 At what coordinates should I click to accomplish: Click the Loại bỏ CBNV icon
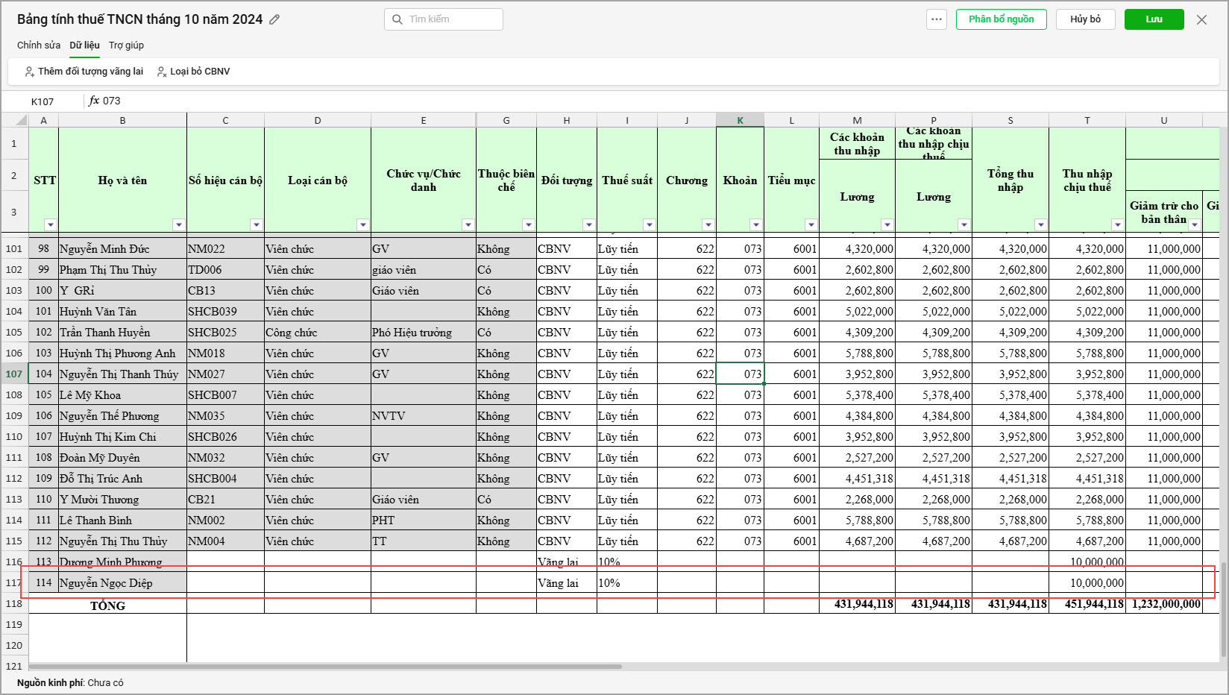tap(161, 72)
